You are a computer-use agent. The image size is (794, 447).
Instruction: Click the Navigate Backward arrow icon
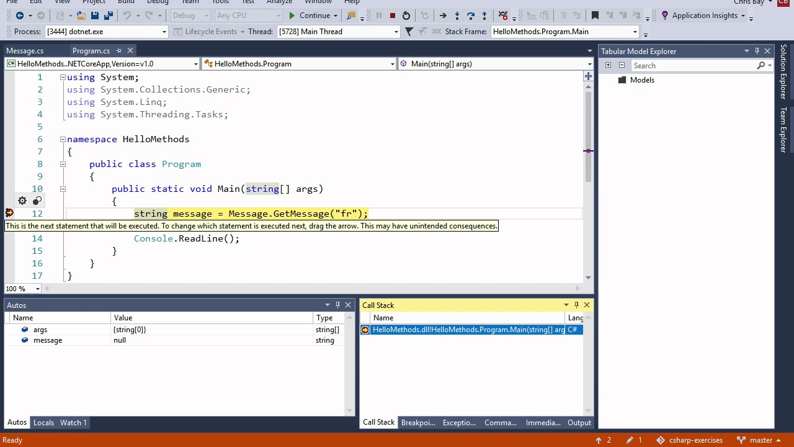tap(20, 16)
